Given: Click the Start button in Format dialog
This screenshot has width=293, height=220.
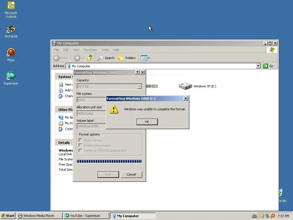Looking at the screenshot, I should point(108,174).
